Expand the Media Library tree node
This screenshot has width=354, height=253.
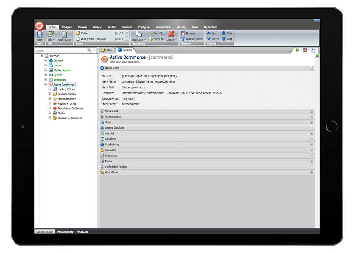[46, 70]
